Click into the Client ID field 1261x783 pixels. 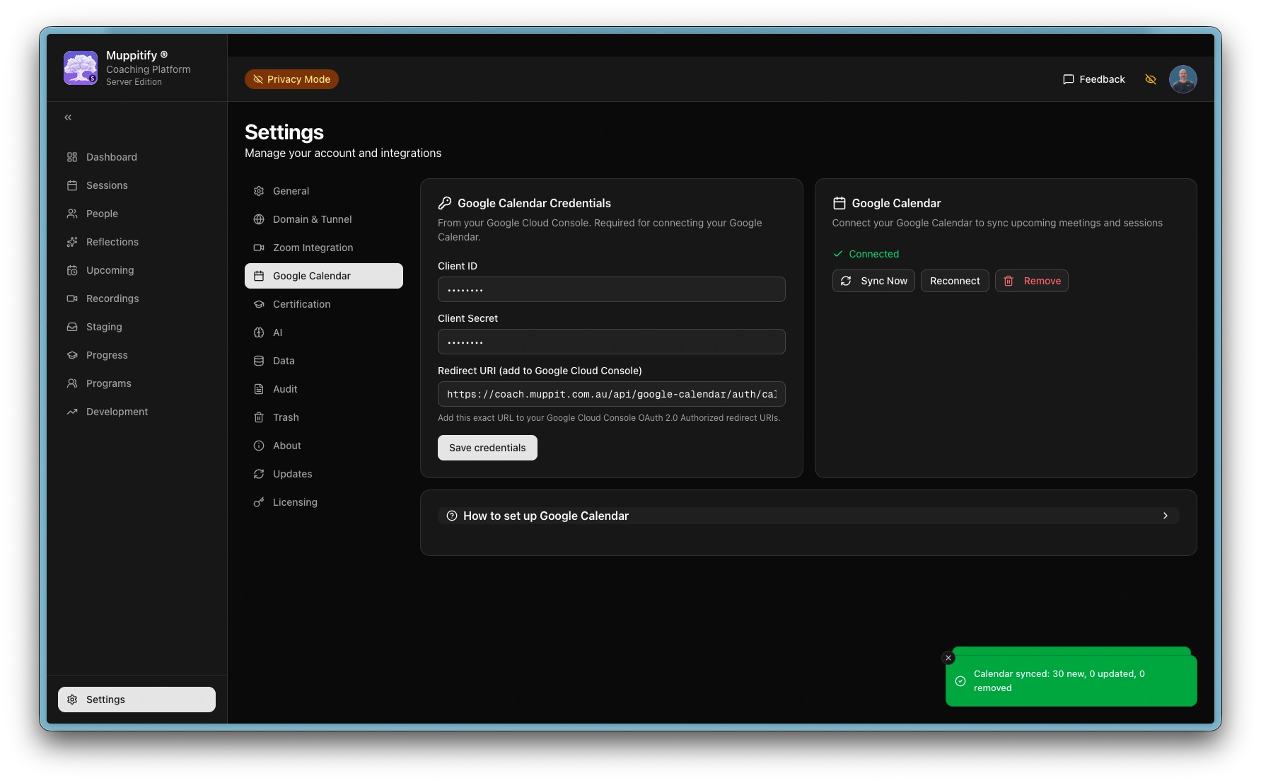611,289
